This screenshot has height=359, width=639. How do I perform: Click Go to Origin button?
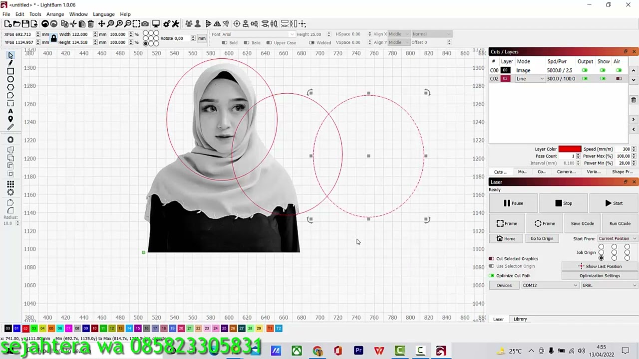pos(542,238)
